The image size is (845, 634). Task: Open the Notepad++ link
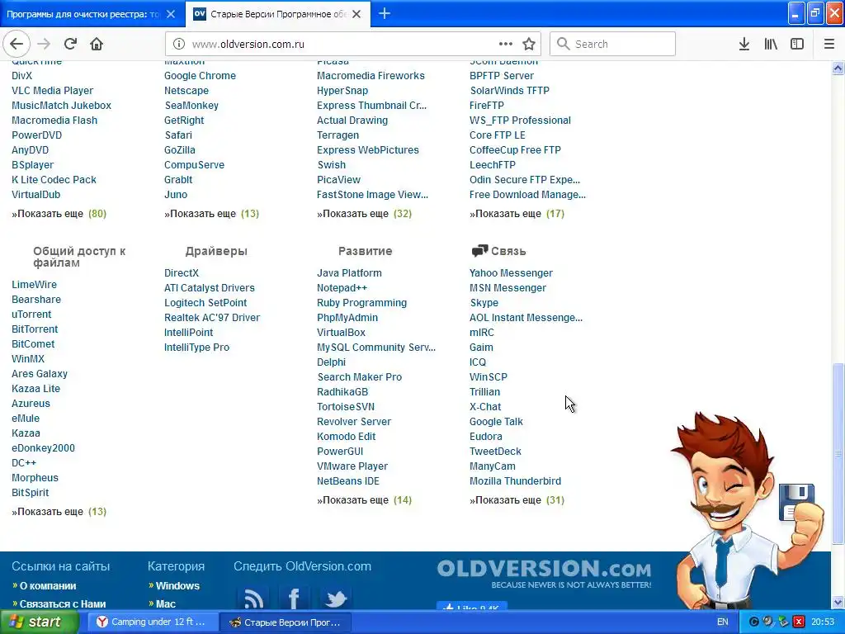tap(342, 288)
